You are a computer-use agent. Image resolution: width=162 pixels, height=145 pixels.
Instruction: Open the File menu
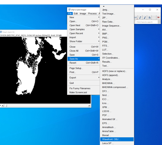(x=70, y=14)
